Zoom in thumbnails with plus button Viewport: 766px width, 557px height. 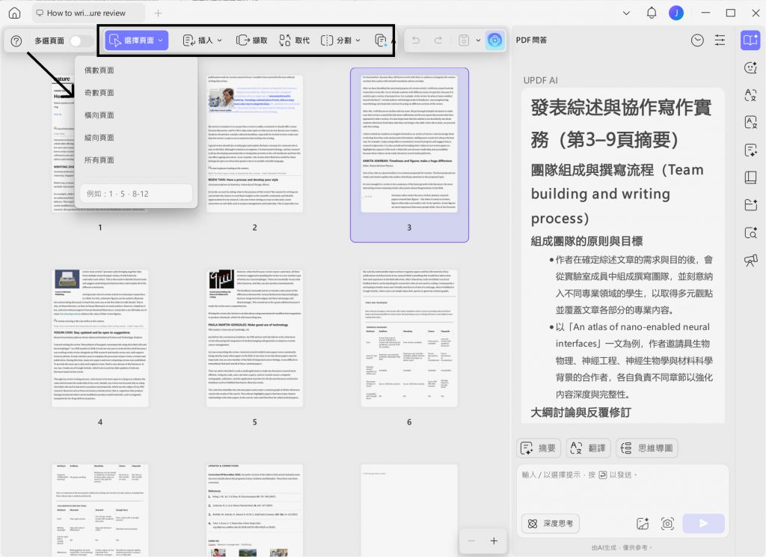(x=494, y=541)
